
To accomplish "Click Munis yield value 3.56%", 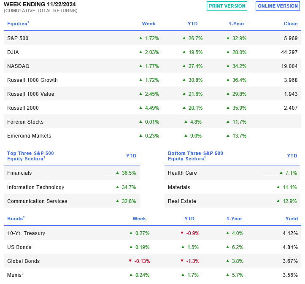I will [290, 275].
